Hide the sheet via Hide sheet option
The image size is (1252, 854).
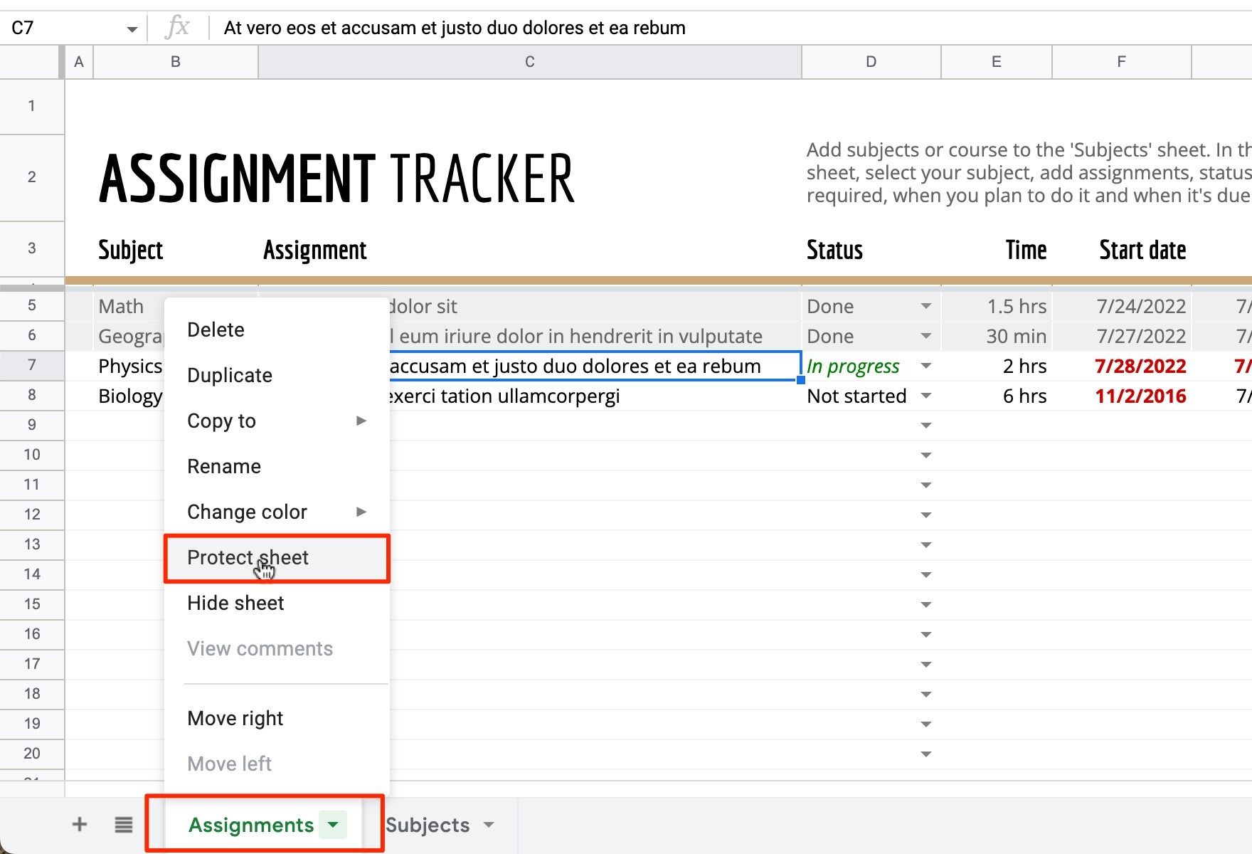pyautogui.click(x=235, y=603)
